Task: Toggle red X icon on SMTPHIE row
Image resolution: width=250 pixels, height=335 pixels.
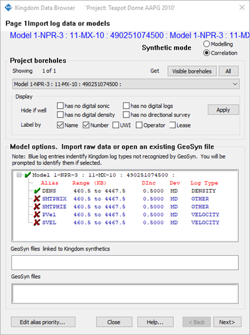Action: (37, 207)
